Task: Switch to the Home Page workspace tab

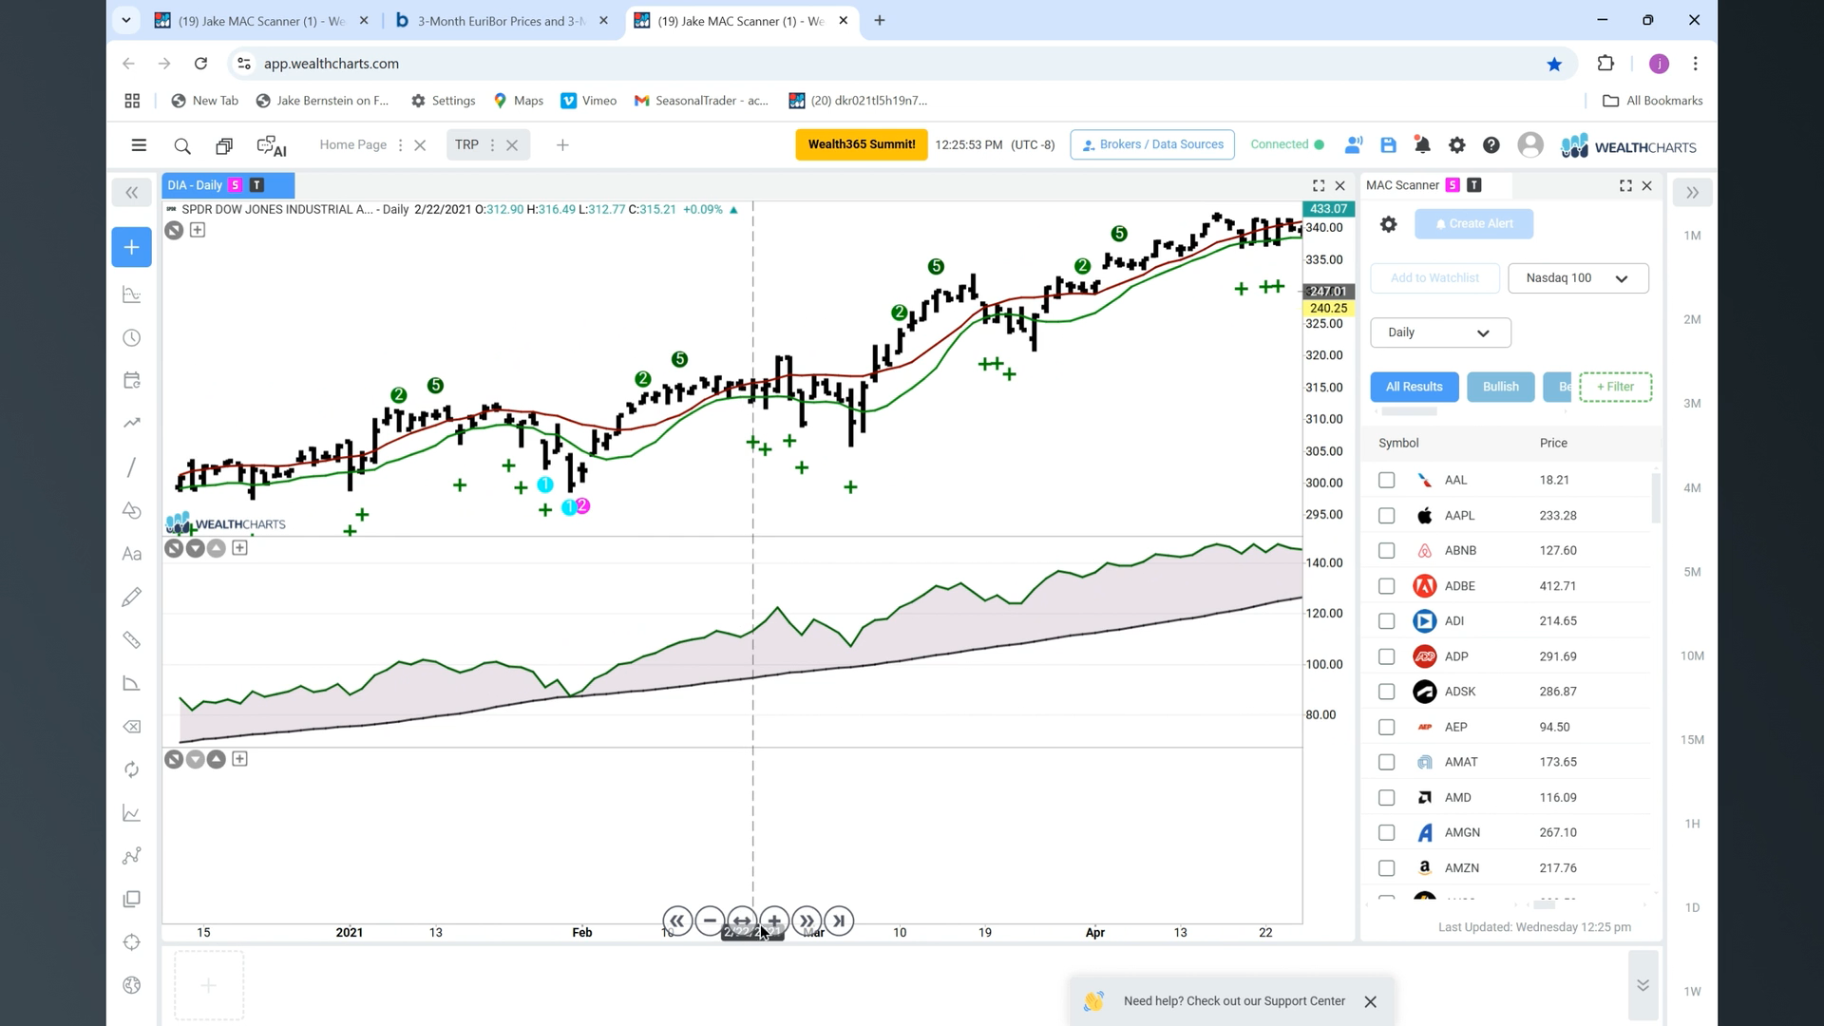Action: tap(352, 144)
